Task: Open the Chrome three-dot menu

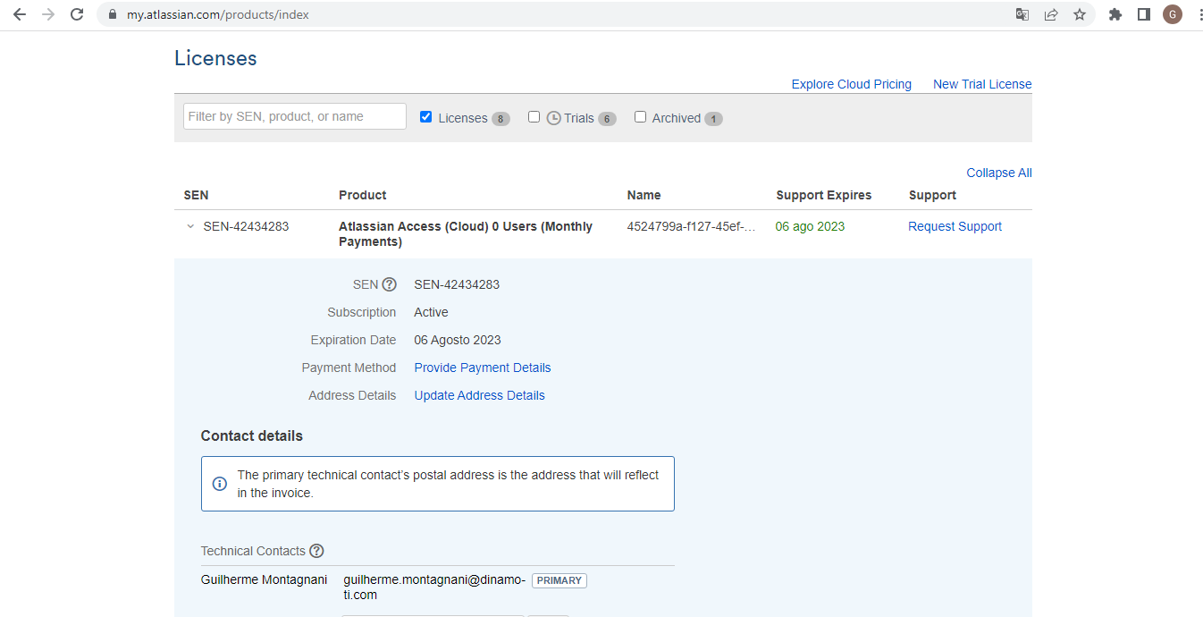Action: 1199,14
